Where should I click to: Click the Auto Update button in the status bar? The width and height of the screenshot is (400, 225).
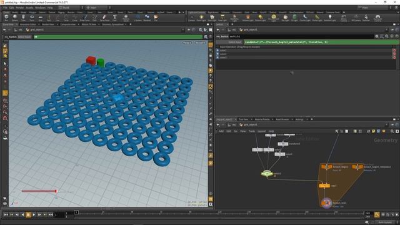tap(385, 222)
